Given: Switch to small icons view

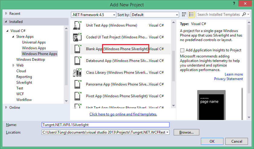Looking at the screenshot, I should 184,15.
